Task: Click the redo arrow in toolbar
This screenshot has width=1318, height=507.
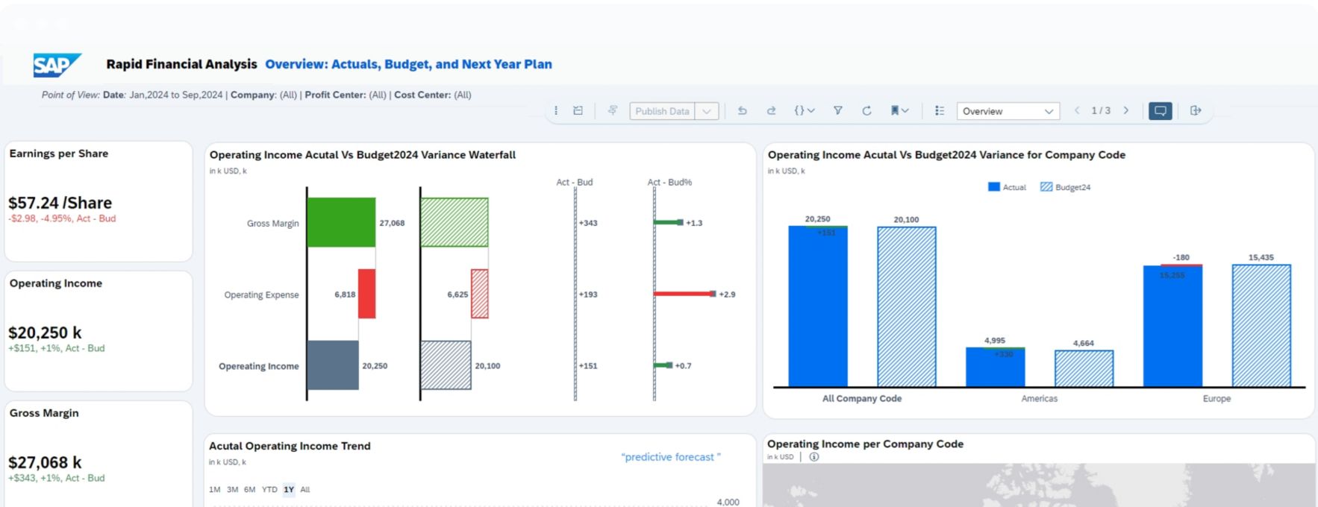Action: [771, 111]
